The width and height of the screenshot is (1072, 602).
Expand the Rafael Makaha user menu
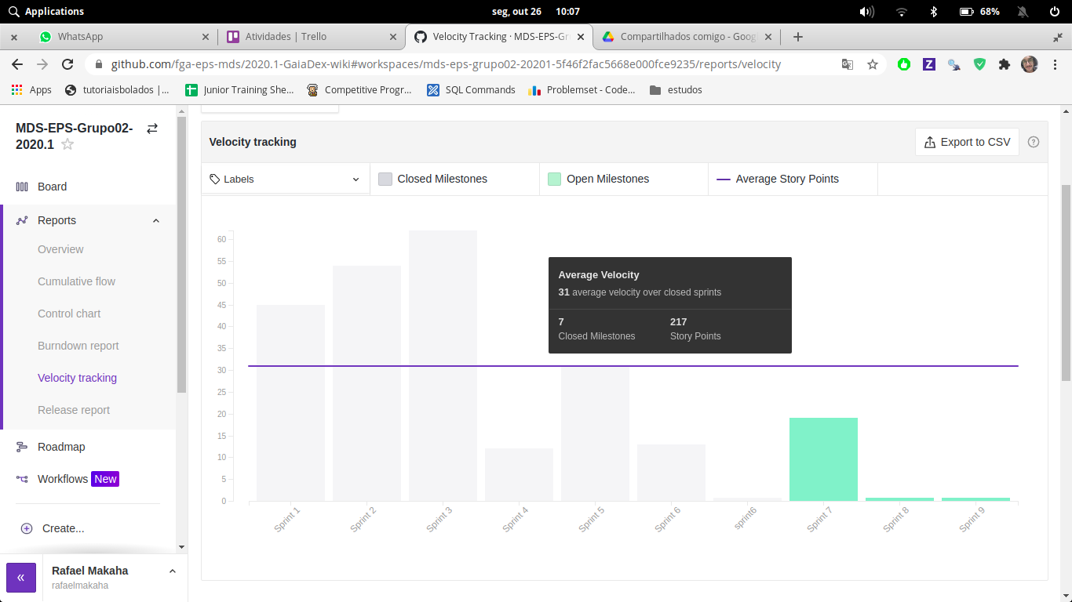coord(172,571)
